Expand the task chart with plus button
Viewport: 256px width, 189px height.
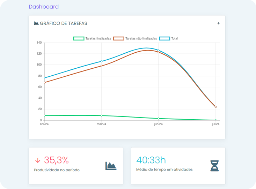click(219, 23)
